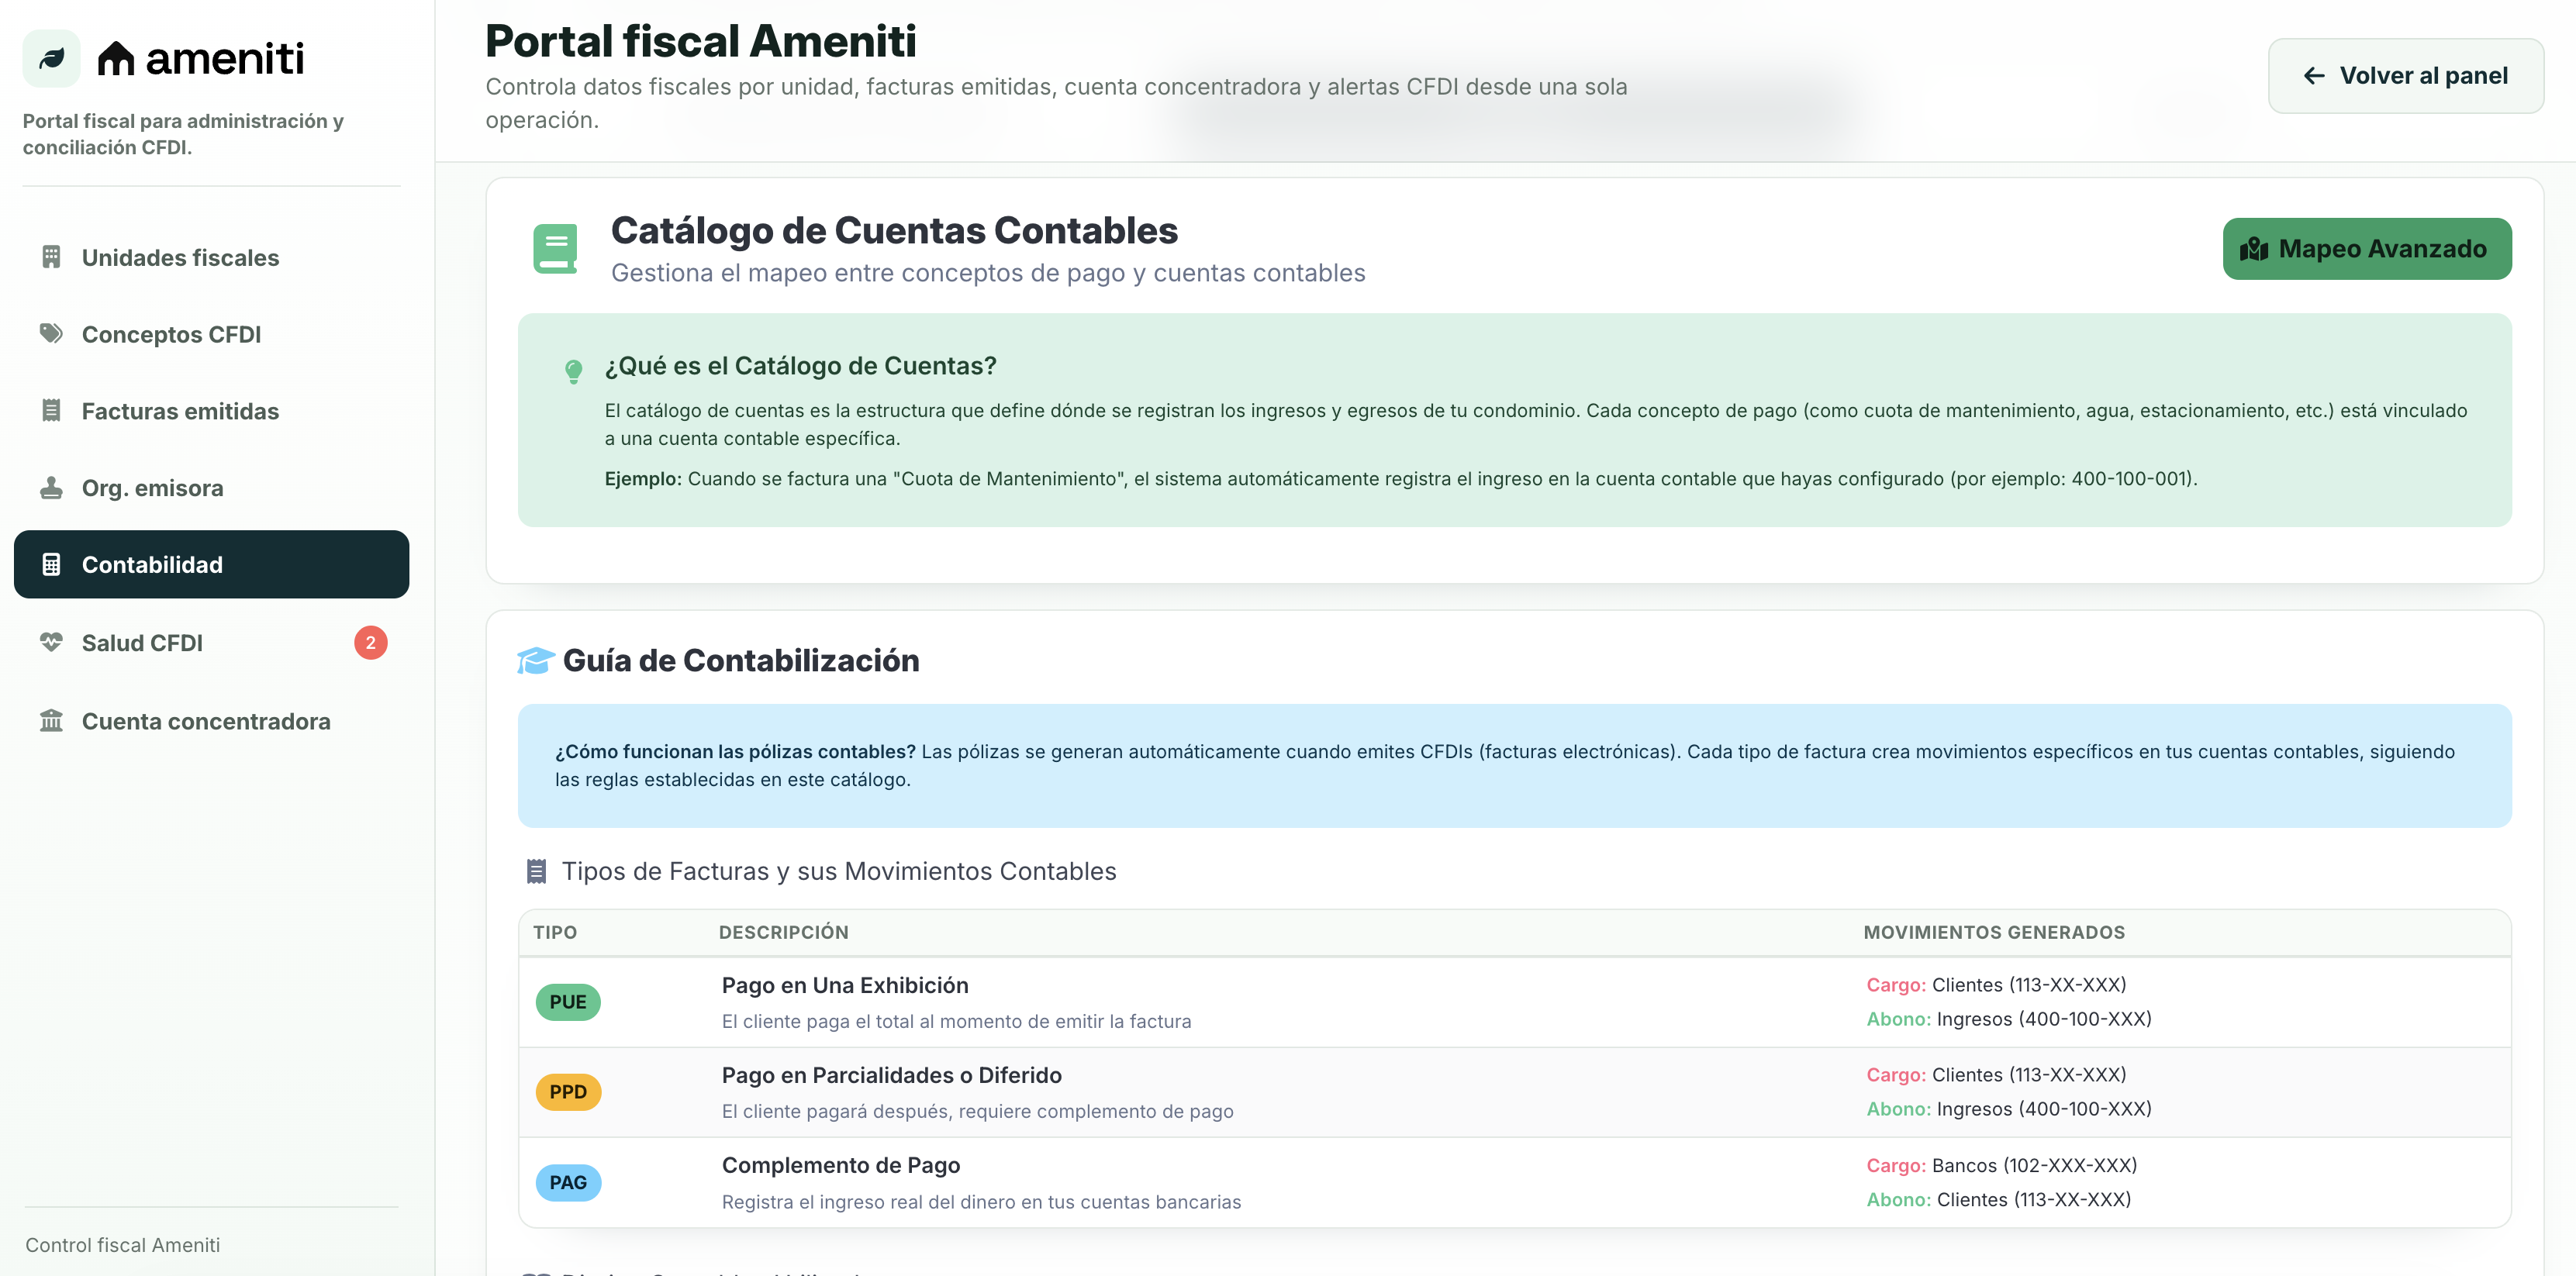The image size is (2576, 1276).
Task: Click '¿Cómo funcionan las pólizas contables?' text
Action: [x=735, y=752]
